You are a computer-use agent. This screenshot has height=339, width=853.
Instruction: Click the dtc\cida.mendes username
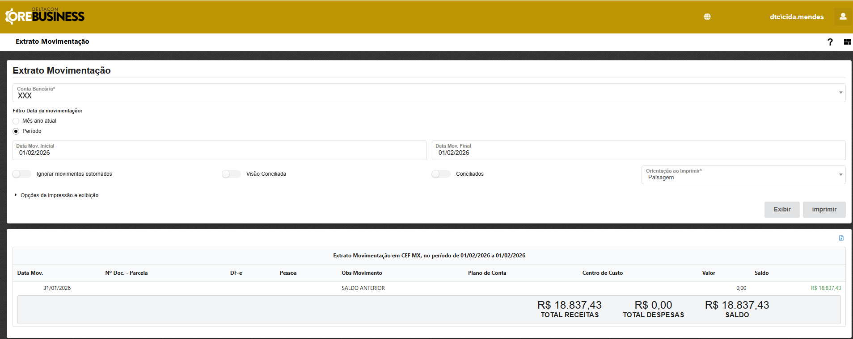pos(796,17)
